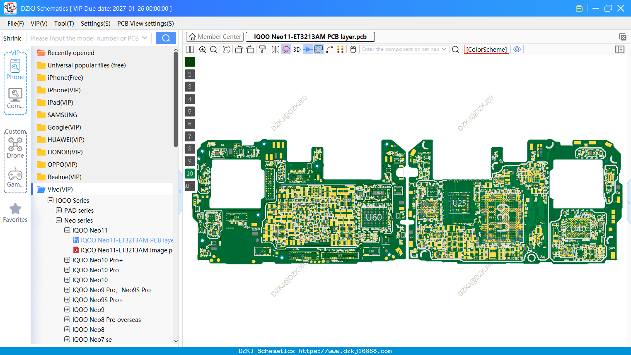
Task: Expand the IQOO Neo10 Pro+ node
Action: coord(67,260)
